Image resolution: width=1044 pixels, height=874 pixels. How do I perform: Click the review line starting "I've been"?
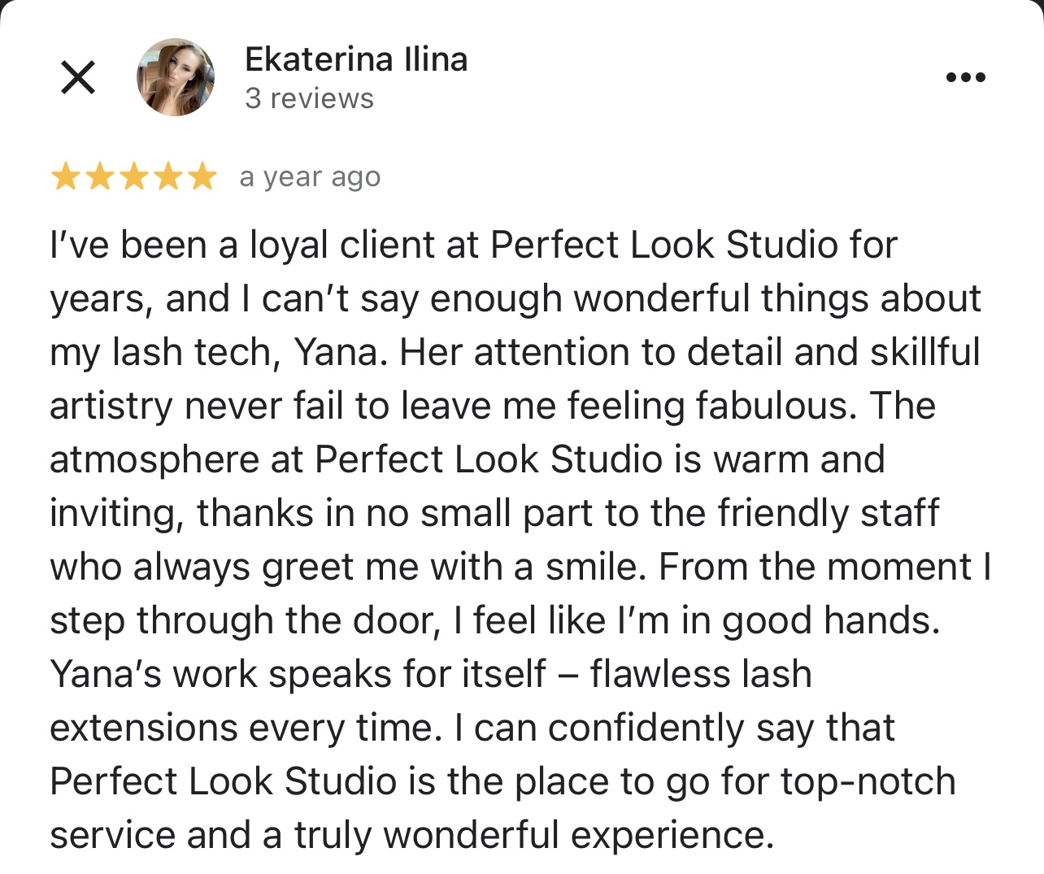[473, 246]
